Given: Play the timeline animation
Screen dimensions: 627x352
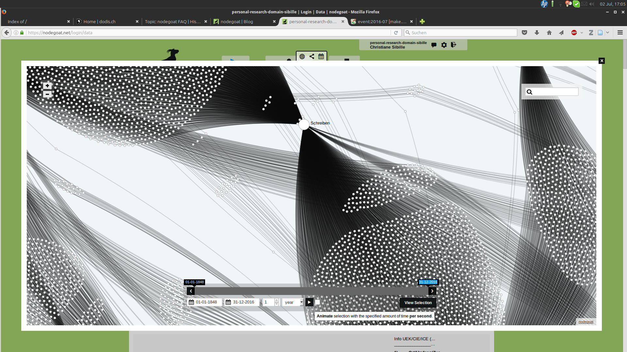Looking at the screenshot, I should tap(309, 302).
